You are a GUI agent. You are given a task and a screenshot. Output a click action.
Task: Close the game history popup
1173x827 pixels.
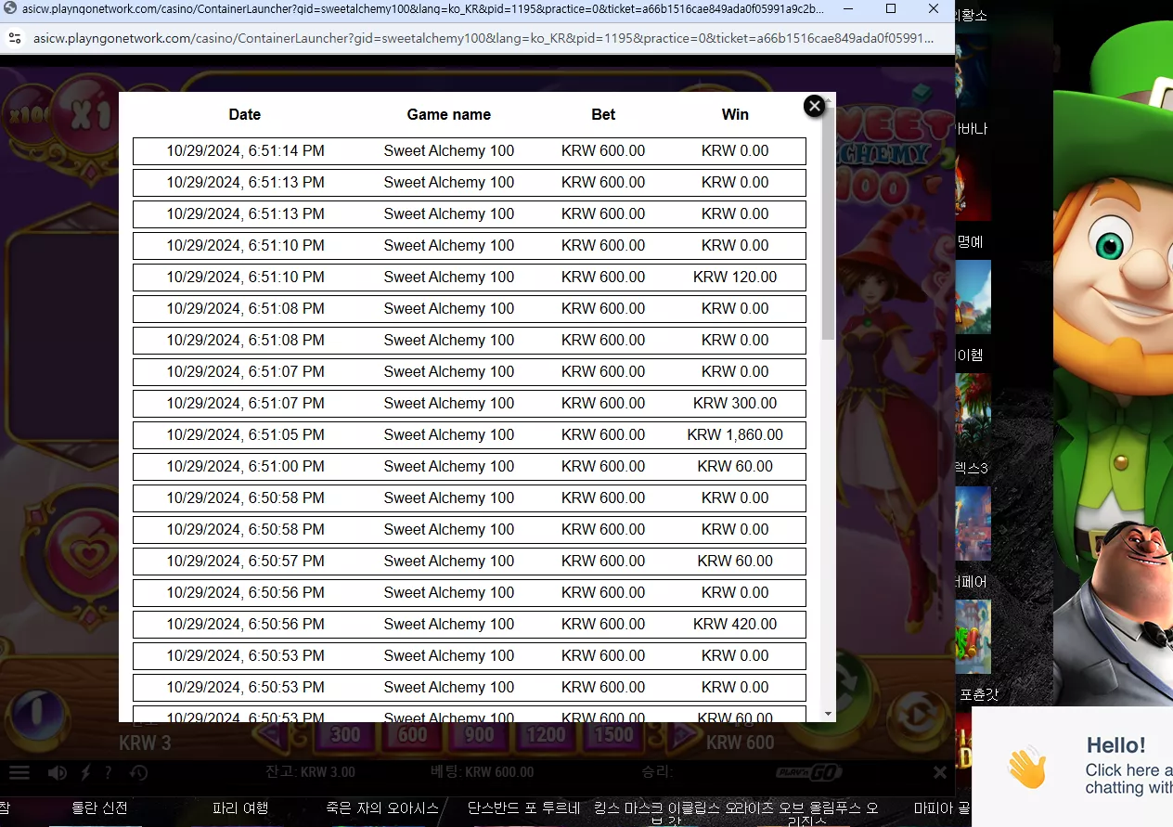[814, 106]
